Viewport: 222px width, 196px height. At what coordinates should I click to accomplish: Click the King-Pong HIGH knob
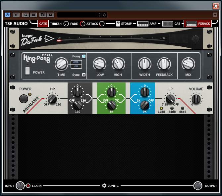[x=118, y=64]
